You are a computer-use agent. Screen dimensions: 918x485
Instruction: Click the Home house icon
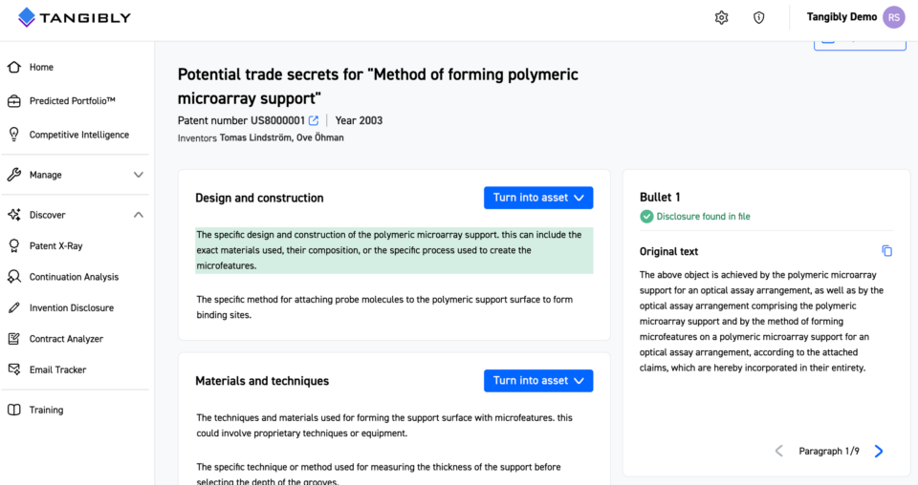point(14,67)
